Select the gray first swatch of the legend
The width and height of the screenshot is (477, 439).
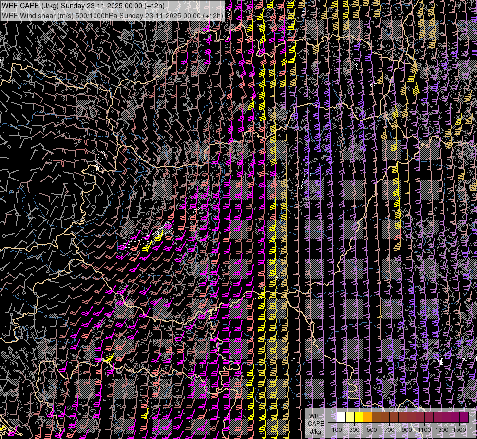(x=332, y=418)
